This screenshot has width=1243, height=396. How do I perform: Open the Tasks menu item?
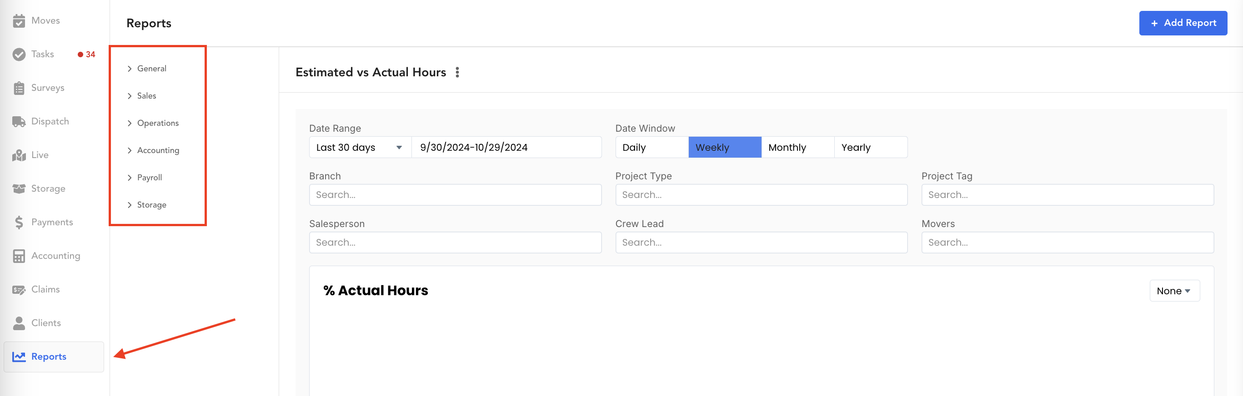pos(42,54)
